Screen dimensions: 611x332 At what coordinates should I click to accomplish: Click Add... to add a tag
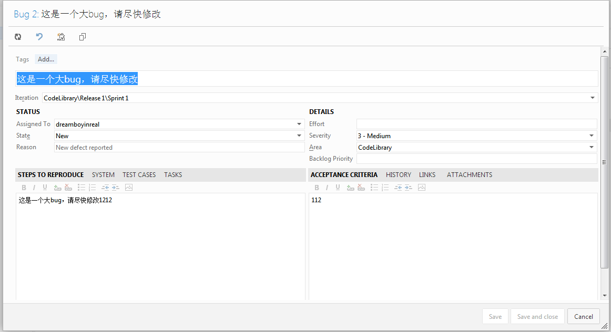point(46,59)
